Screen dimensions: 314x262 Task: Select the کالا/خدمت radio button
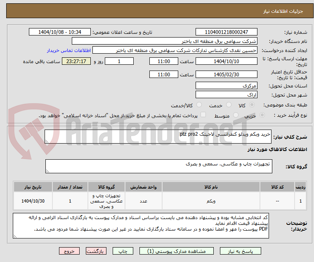point(199,105)
